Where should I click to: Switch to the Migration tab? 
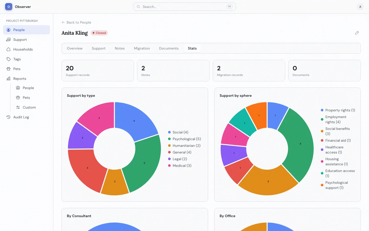[142, 48]
